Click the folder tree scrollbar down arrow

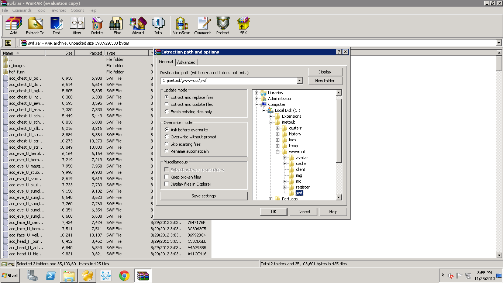click(339, 197)
